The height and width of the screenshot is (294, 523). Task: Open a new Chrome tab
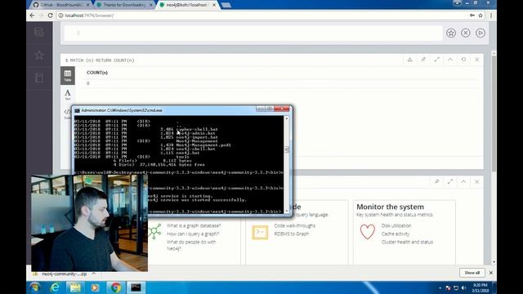226,5
